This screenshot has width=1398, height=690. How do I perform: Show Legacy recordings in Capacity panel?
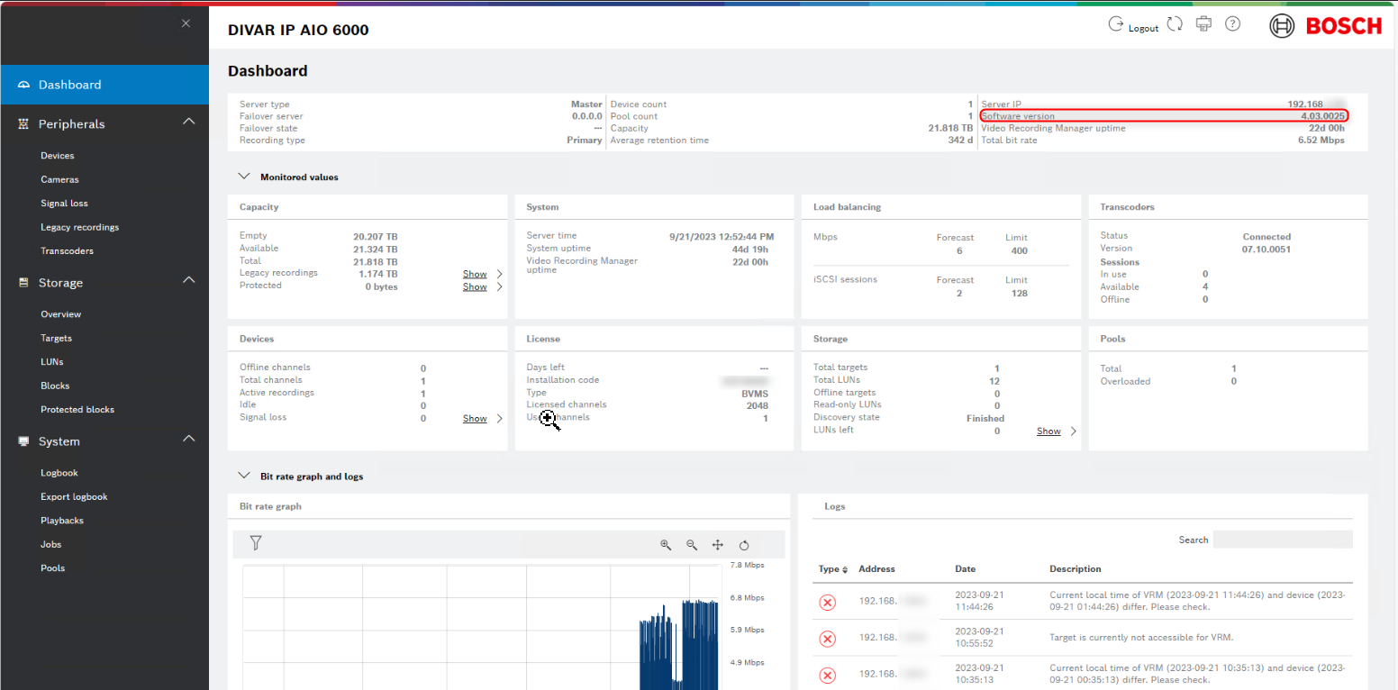pyautogui.click(x=475, y=274)
